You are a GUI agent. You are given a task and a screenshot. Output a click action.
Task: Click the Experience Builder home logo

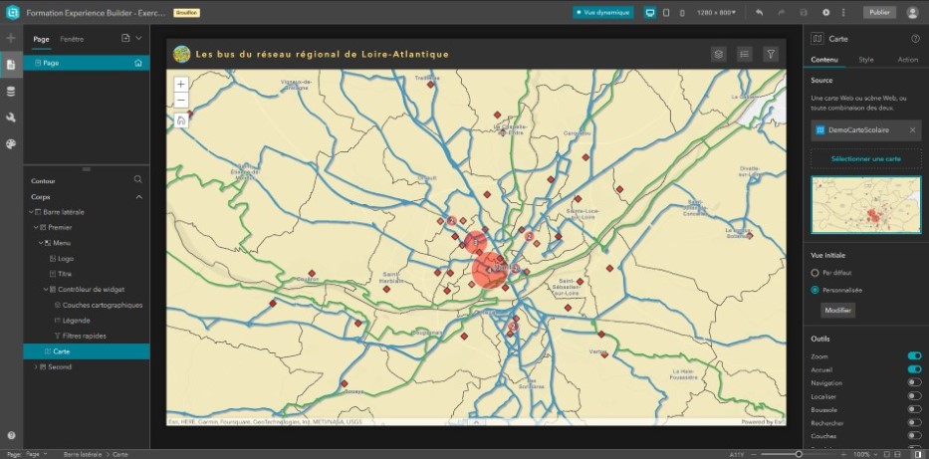[12, 12]
